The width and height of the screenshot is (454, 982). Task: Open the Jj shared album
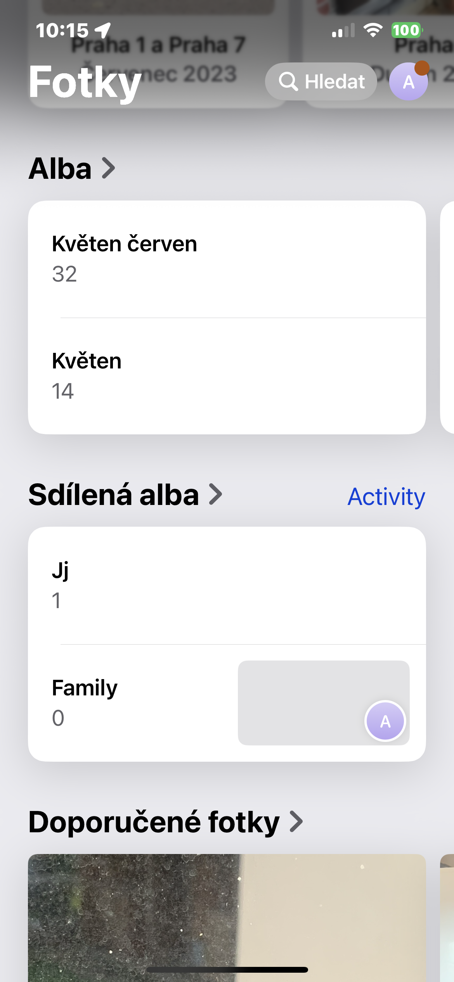[227, 586]
